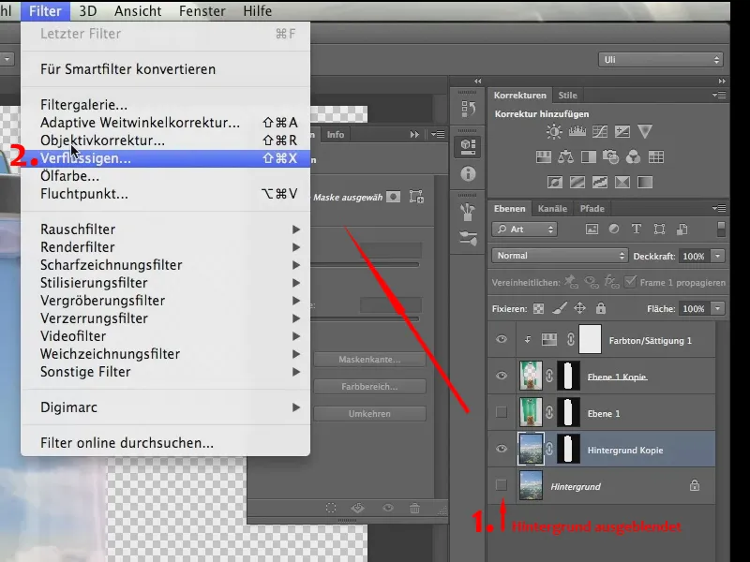Hide the Hintergrund Kopie layer
This screenshot has height=562, width=750.
tap(502, 449)
